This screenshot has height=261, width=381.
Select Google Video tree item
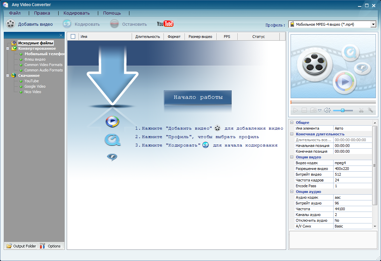(x=35, y=86)
